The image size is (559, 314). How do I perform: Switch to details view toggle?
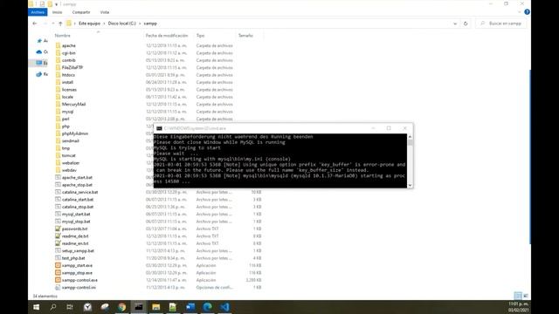(518, 296)
